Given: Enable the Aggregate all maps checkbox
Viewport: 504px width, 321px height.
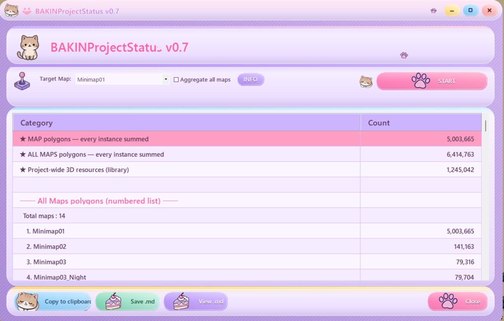Looking at the screenshot, I should (176, 80).
